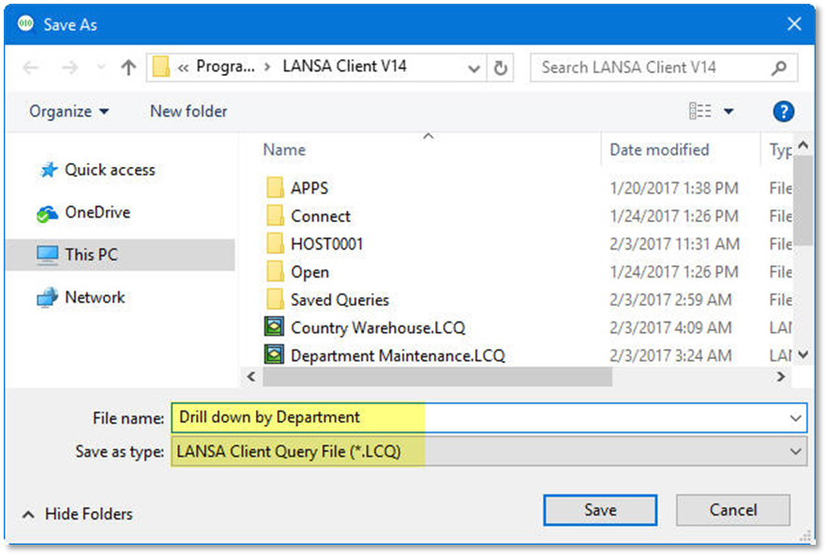
Task: Click the Quick access star icon
Action: coord(48,171)
